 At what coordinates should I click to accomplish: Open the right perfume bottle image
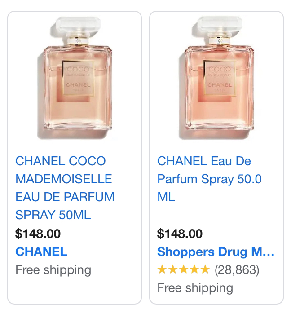(216, 78)
